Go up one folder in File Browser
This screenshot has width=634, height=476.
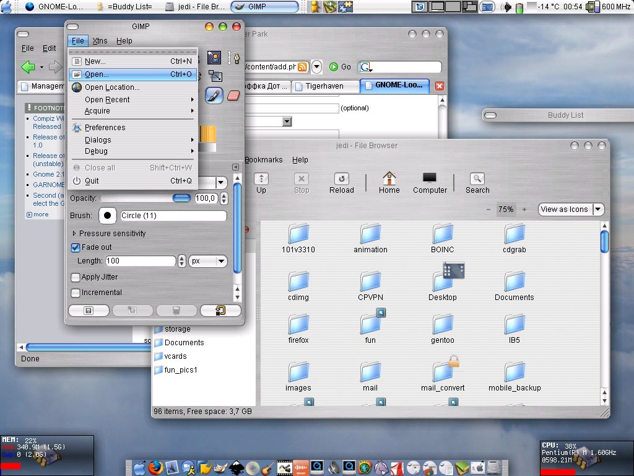coord(261,183)
